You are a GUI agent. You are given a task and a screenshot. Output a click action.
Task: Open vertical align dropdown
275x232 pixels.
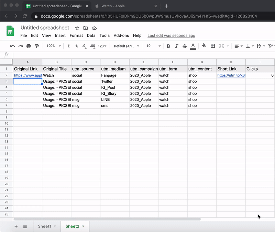pos(250,46)
